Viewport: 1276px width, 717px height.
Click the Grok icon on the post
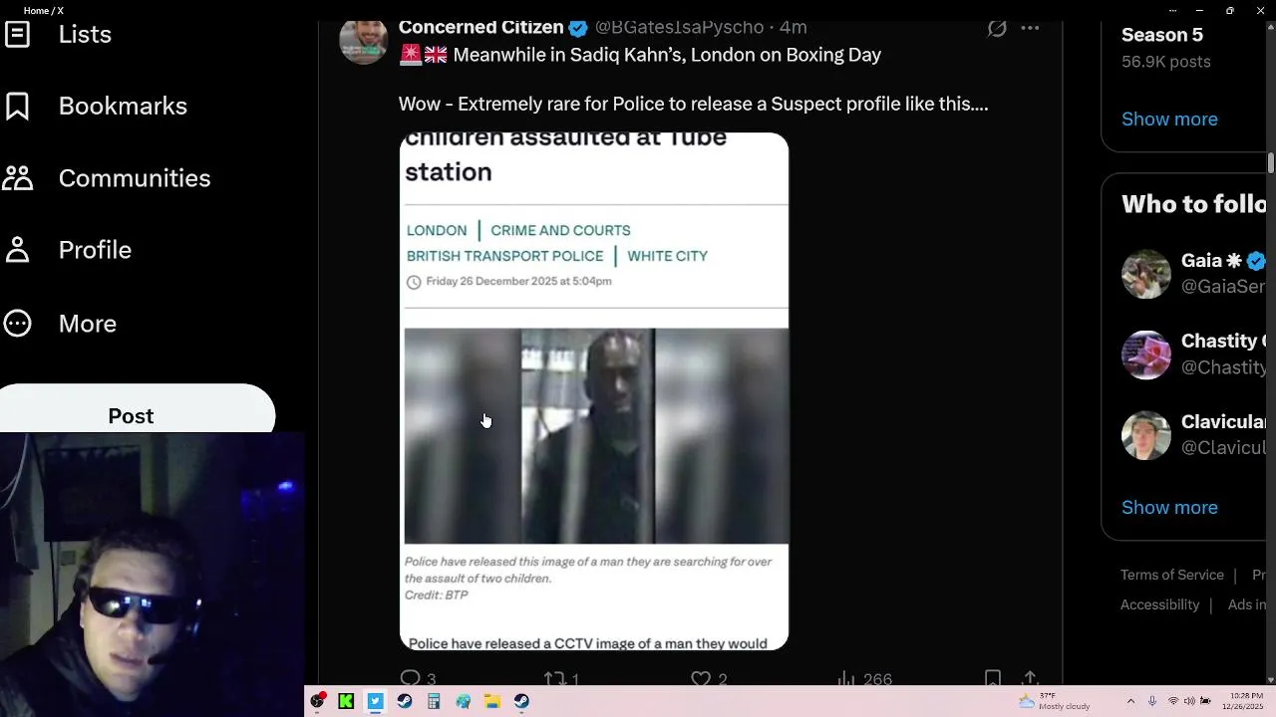click(x=996, y=28)
